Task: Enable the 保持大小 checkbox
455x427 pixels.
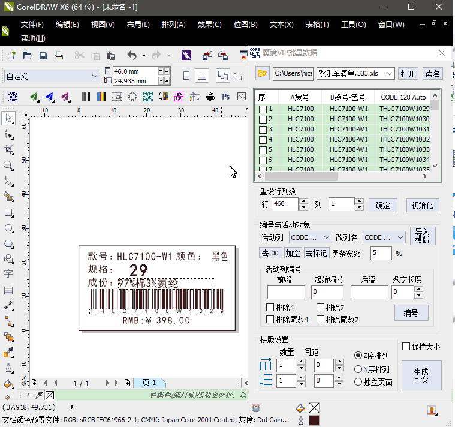Action: point(406,347)
